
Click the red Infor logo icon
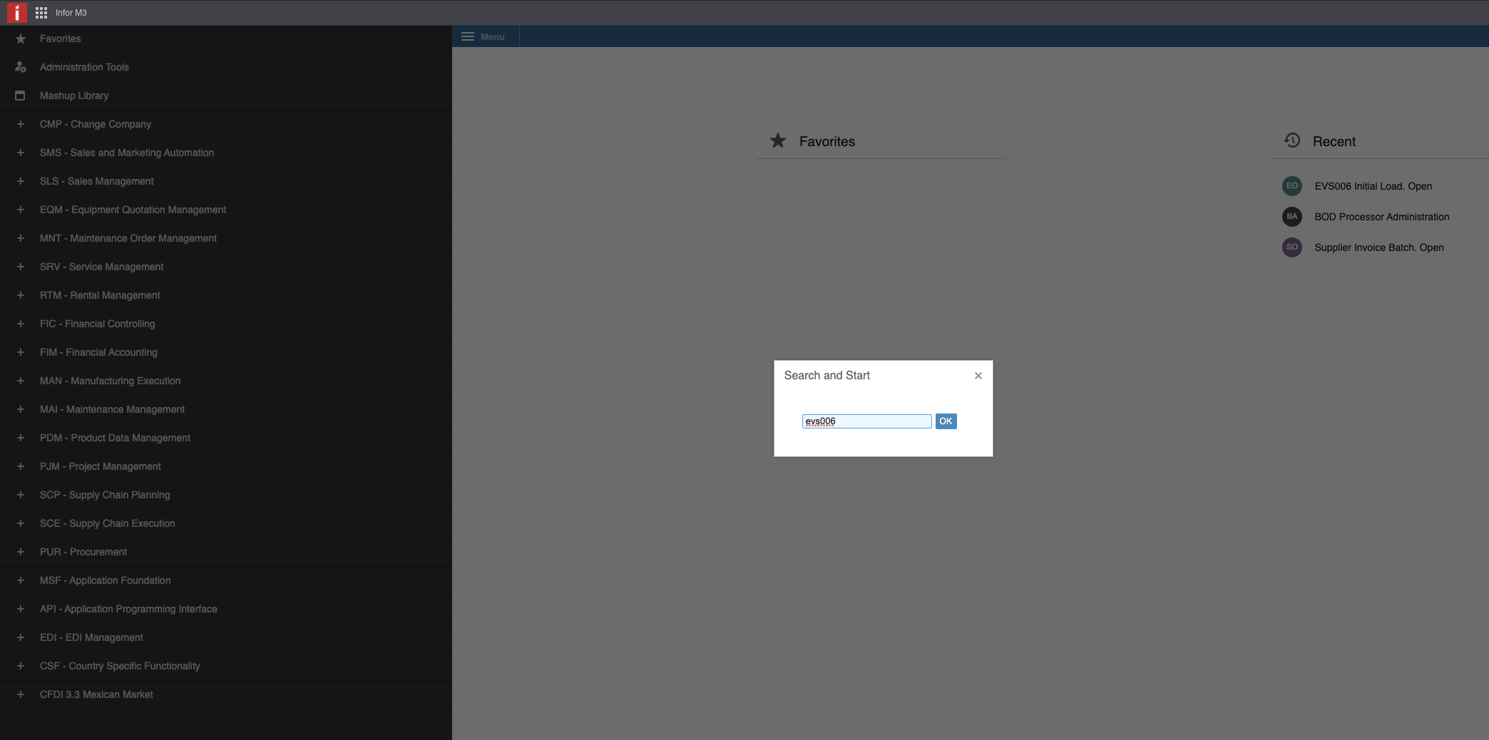(16, 13)
